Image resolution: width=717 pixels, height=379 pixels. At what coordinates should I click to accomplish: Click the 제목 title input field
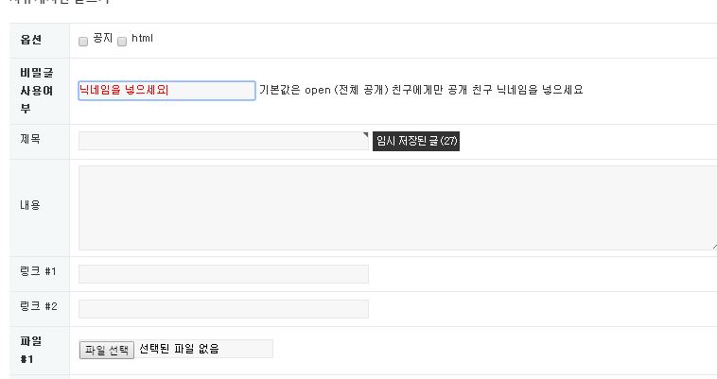222,141
